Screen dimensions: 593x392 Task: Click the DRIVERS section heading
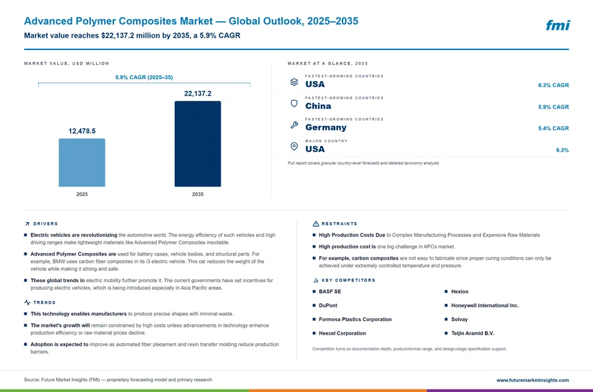coord(45,224)
